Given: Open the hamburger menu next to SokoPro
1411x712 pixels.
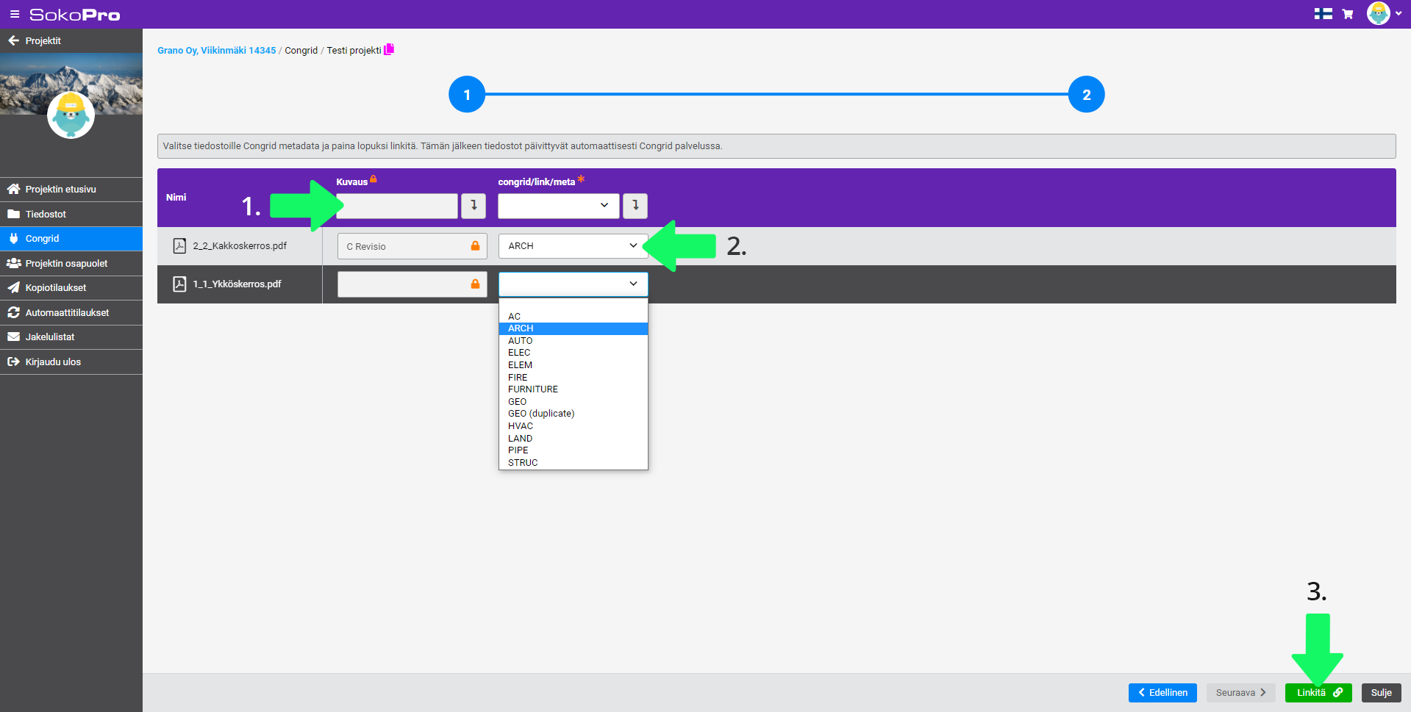Looking at the screenshot, I should (14, 14).
